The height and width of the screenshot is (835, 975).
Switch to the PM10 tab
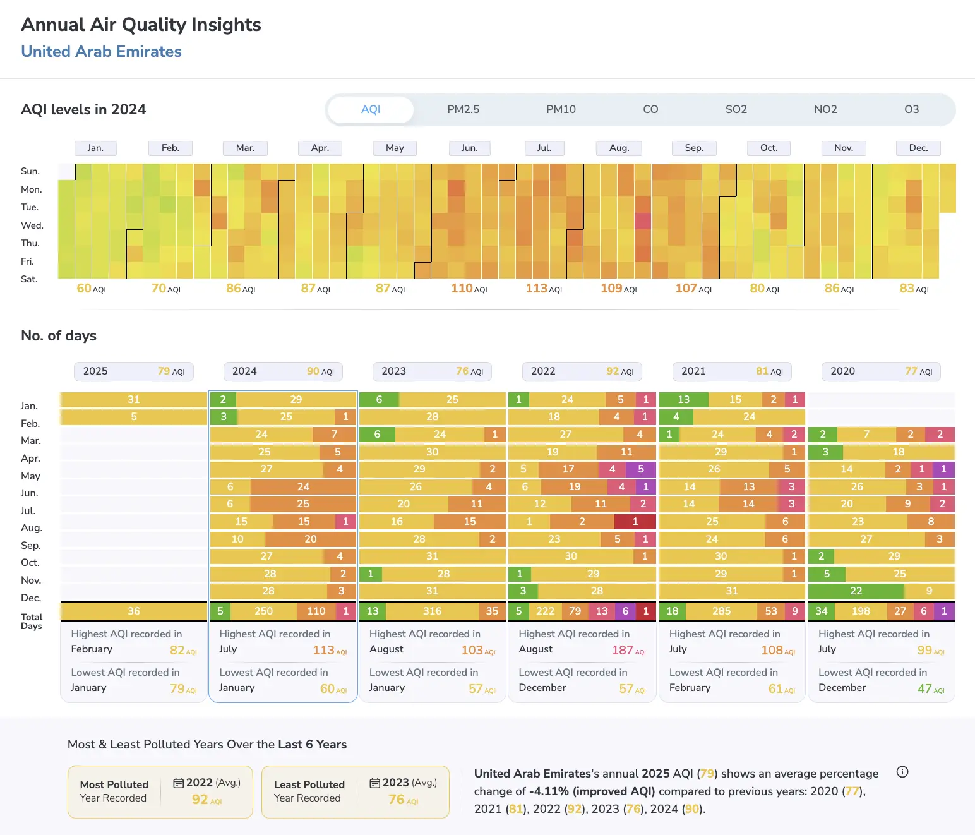click(x=561, y=109)
